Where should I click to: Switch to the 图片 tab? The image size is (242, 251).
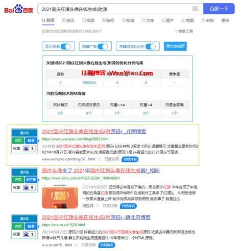point(167,20)
